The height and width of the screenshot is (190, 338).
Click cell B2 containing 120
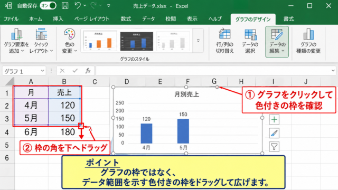[x=64, y=105]
